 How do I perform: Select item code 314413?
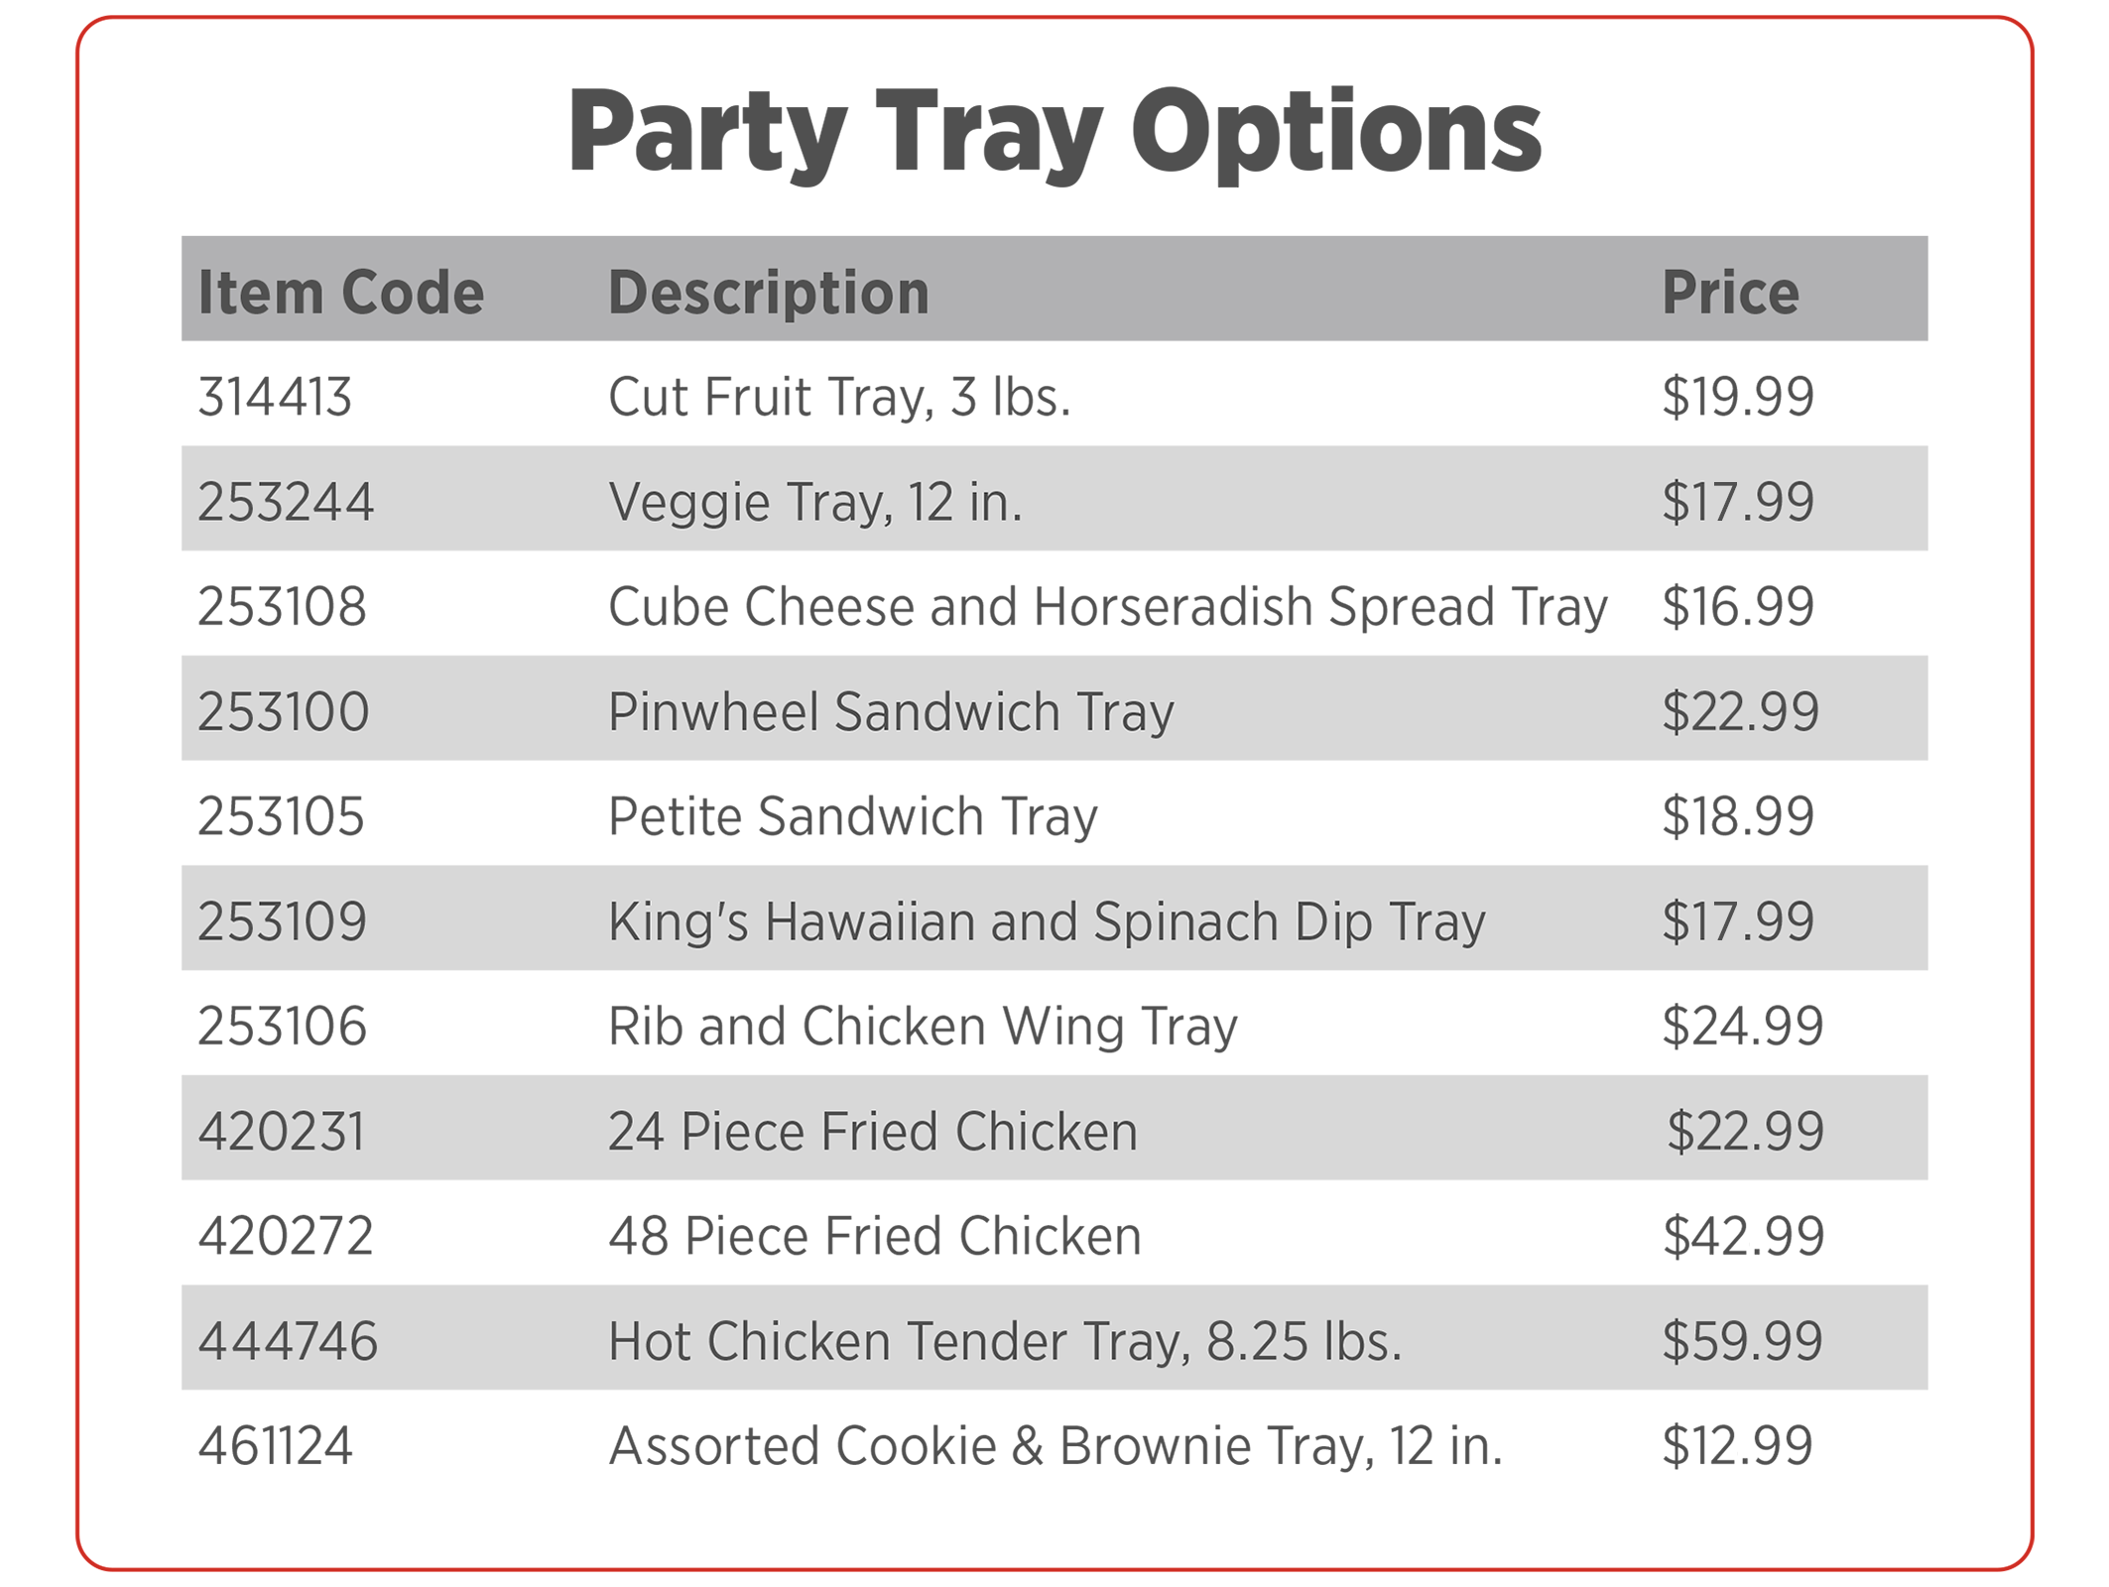(275, 397)
